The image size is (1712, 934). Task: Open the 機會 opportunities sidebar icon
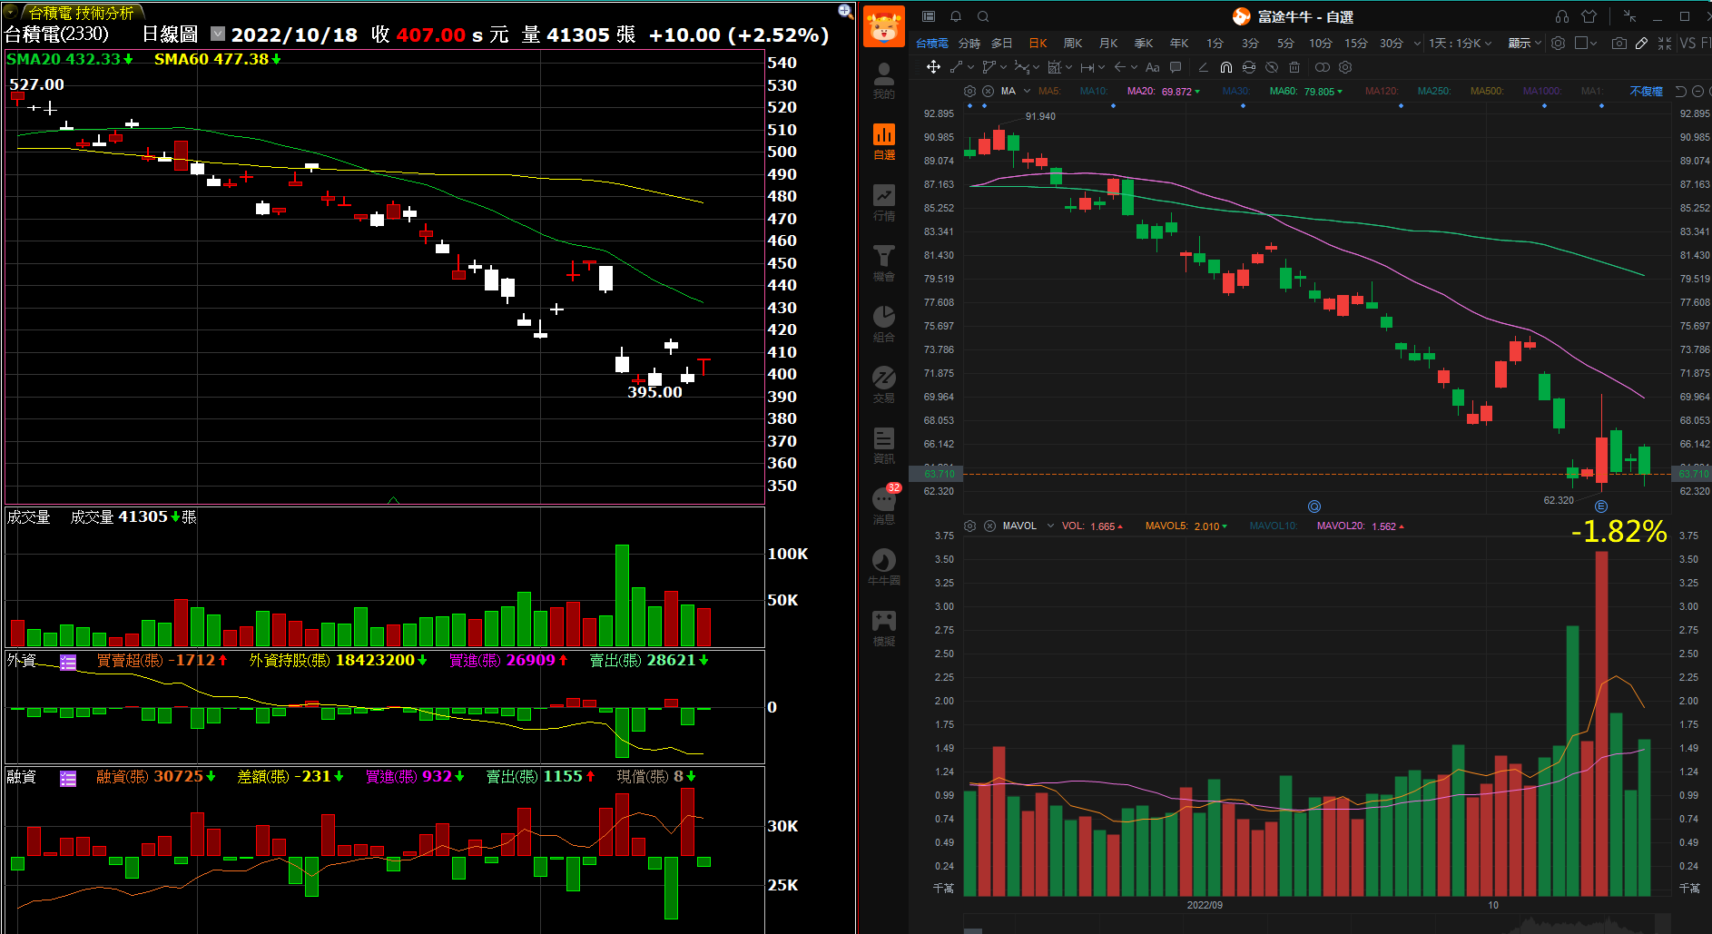coord(883,263)
